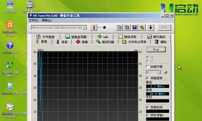Open the VMware Virtual IDE drive dropdown
This screenshot has height=121, width=202.
[85, 28]
